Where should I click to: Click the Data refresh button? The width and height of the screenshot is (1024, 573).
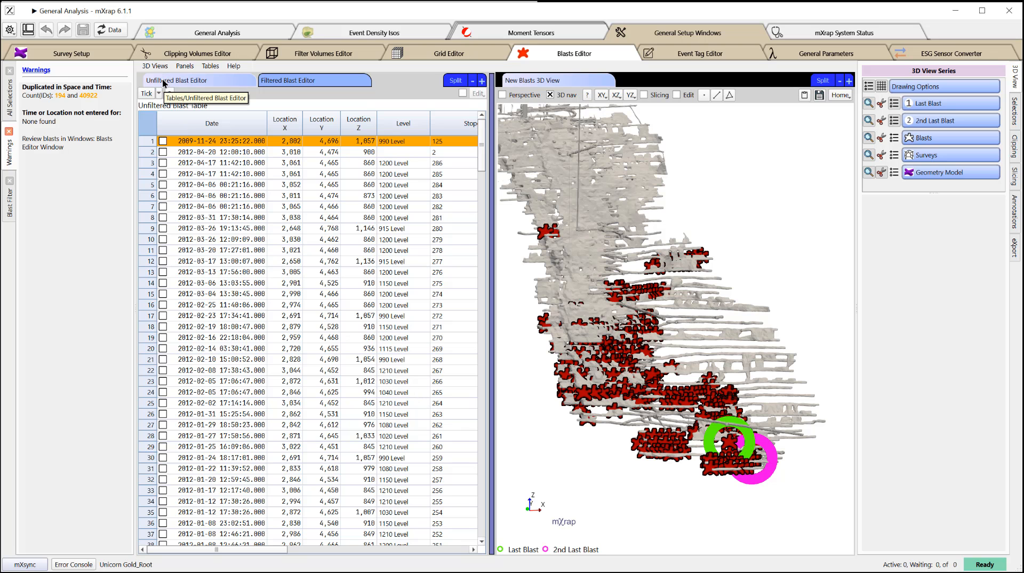[x=109, y=30]
